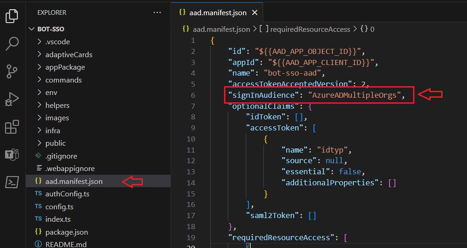Open the .gitignore file
This screenshot has width=467, height=248.
(x=61, y=156)
